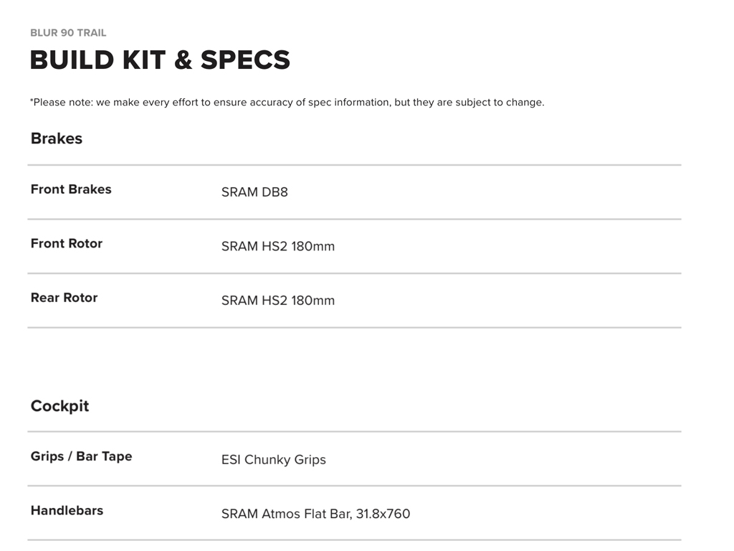Select the Cockpit section heading
The height and width of the screenshot is (551, 734).
59,406
